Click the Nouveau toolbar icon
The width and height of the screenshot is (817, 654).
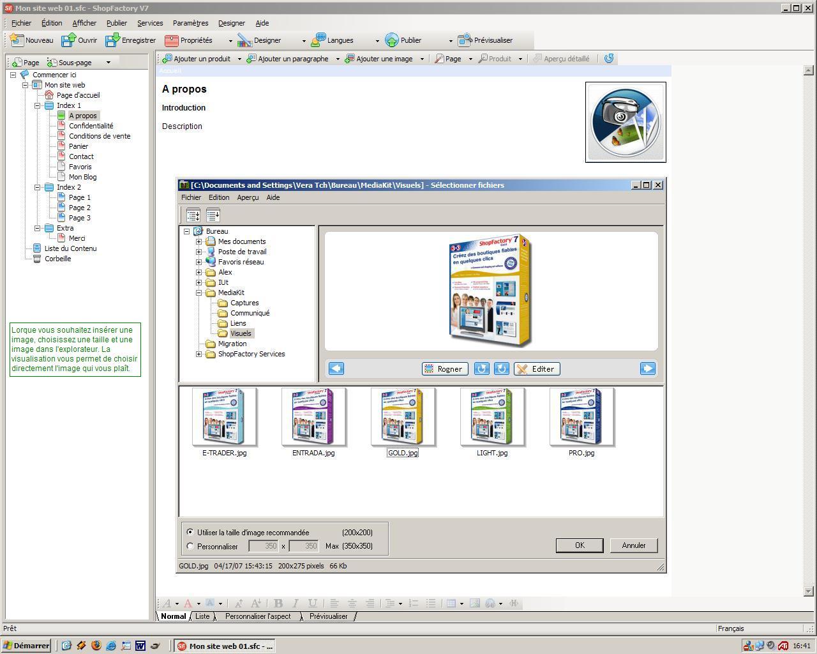click(x=17, y=40)
